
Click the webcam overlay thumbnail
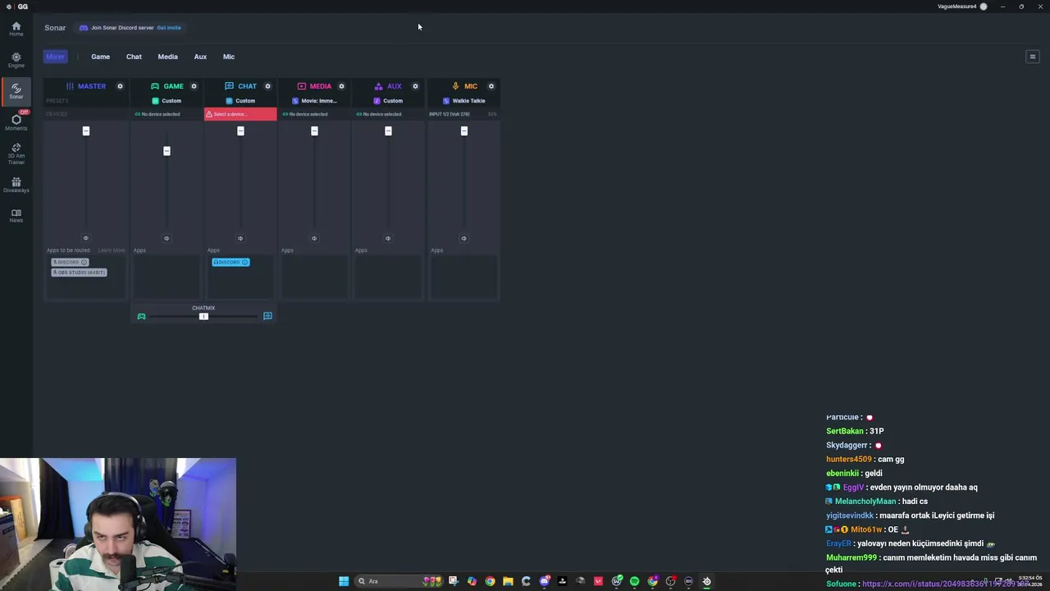[x=118, y=525]
